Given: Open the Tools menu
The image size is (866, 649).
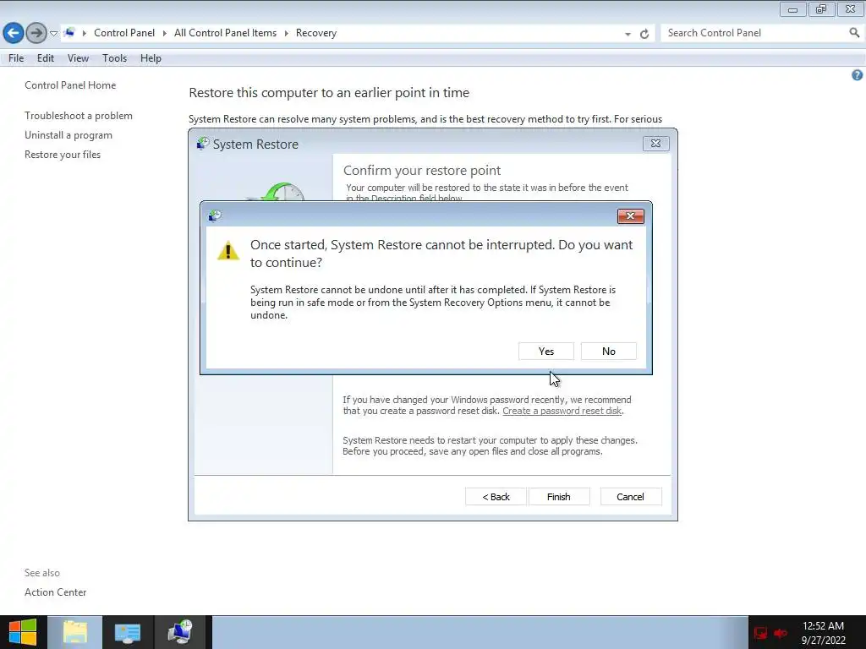Looking at the screenshot, I should coord(114,58).
